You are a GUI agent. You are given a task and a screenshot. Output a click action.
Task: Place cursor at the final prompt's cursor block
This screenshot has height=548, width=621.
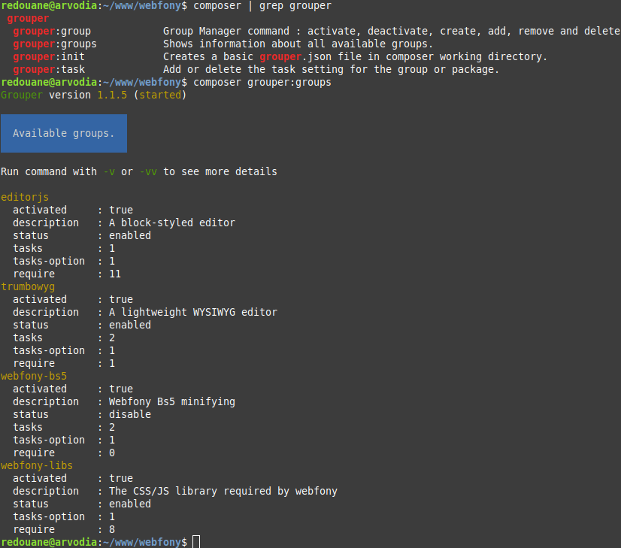pyautogui.click(x=196, y=542)
